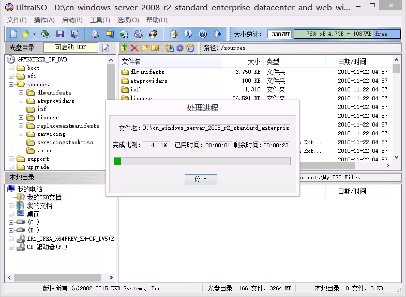The image size is (406, 297).
Task: Open the 文件(F) menu
Action: [17, 20]
